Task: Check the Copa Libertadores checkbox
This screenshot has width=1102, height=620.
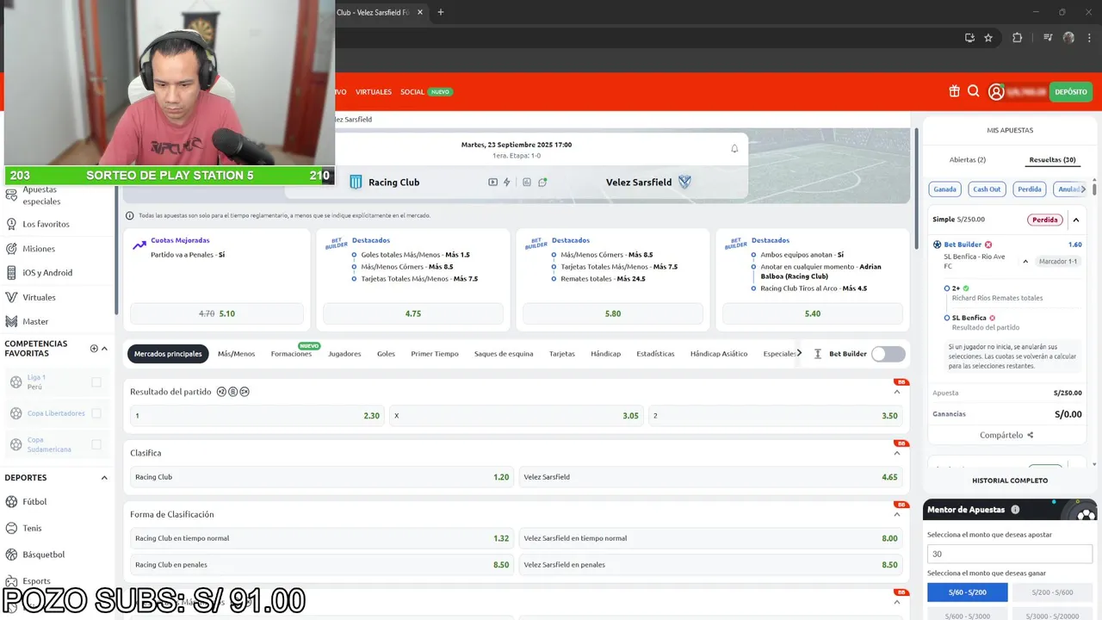Action: pyautogui.click(x=96, y=413)
